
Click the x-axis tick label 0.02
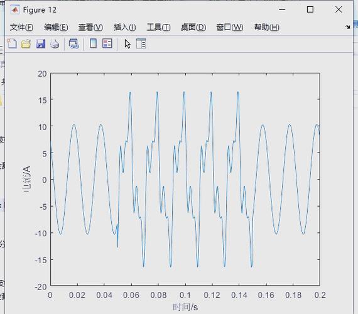77,295
